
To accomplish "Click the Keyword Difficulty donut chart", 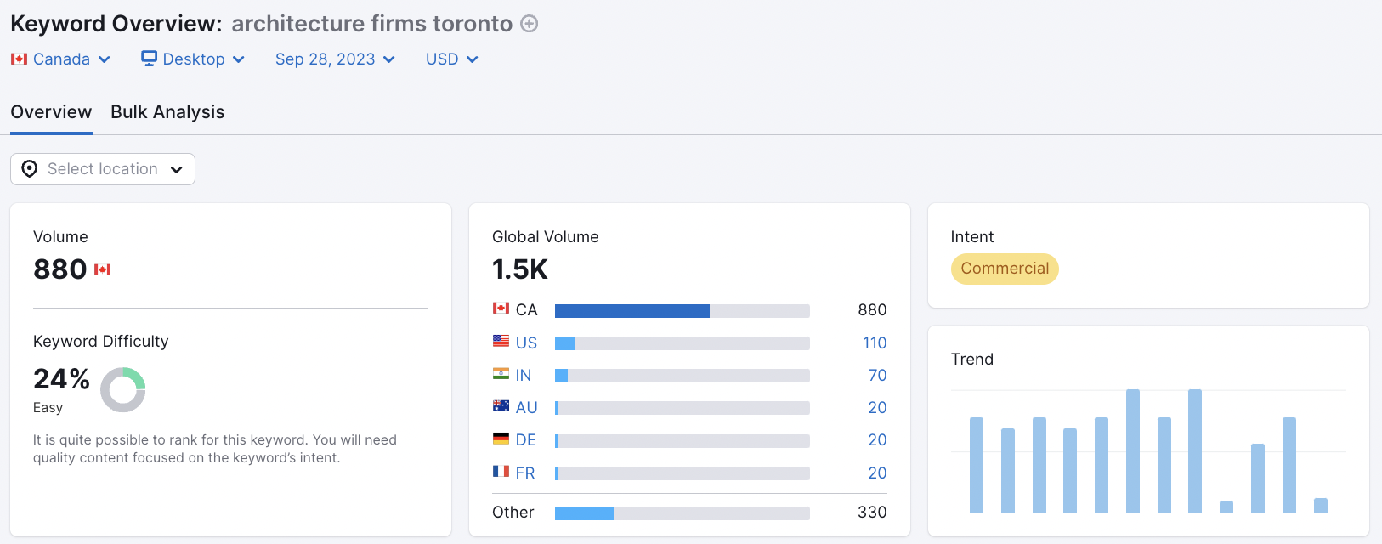I will [123, 390].
